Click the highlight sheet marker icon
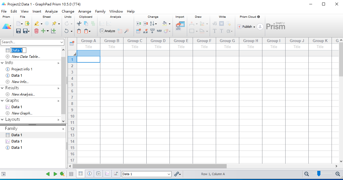 point(36,23)
